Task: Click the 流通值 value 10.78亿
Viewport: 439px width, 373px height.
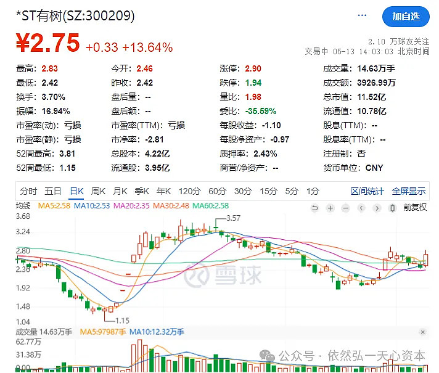Action: coord(372,111)
